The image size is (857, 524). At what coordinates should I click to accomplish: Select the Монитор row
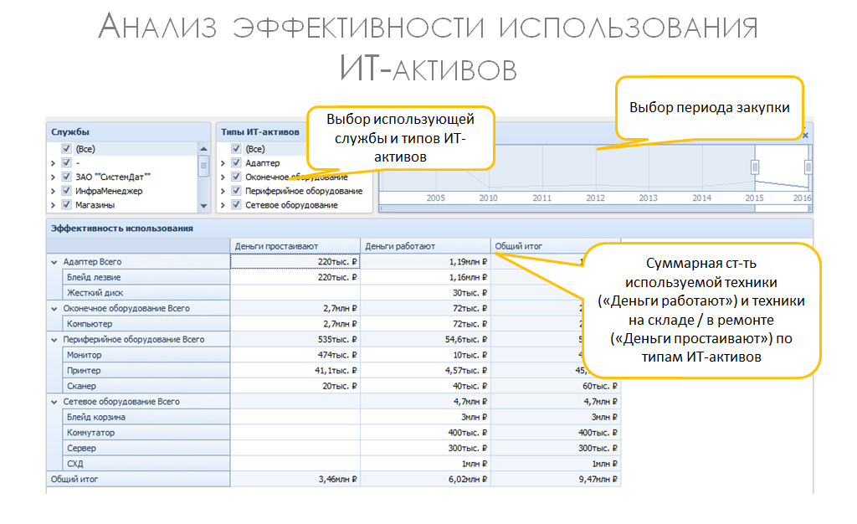[x=146, y=355]
